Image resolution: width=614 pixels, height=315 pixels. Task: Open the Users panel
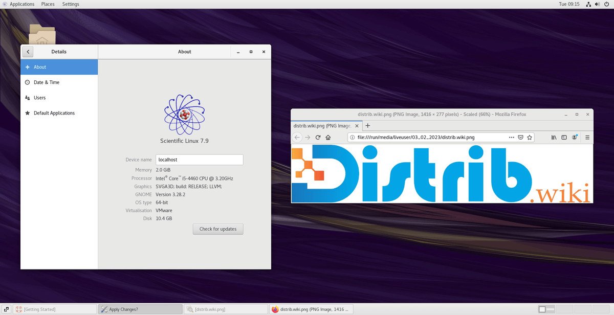click(59, 98)
